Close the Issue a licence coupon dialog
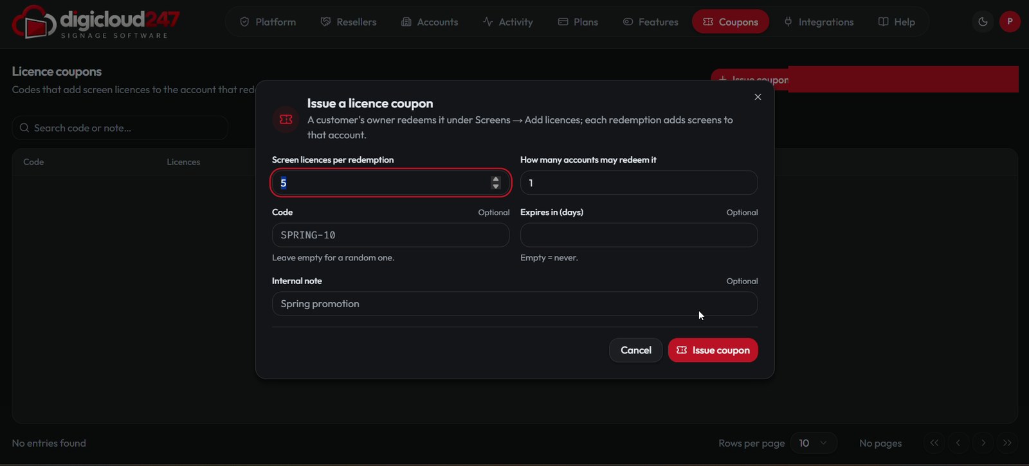 point(758,97)
